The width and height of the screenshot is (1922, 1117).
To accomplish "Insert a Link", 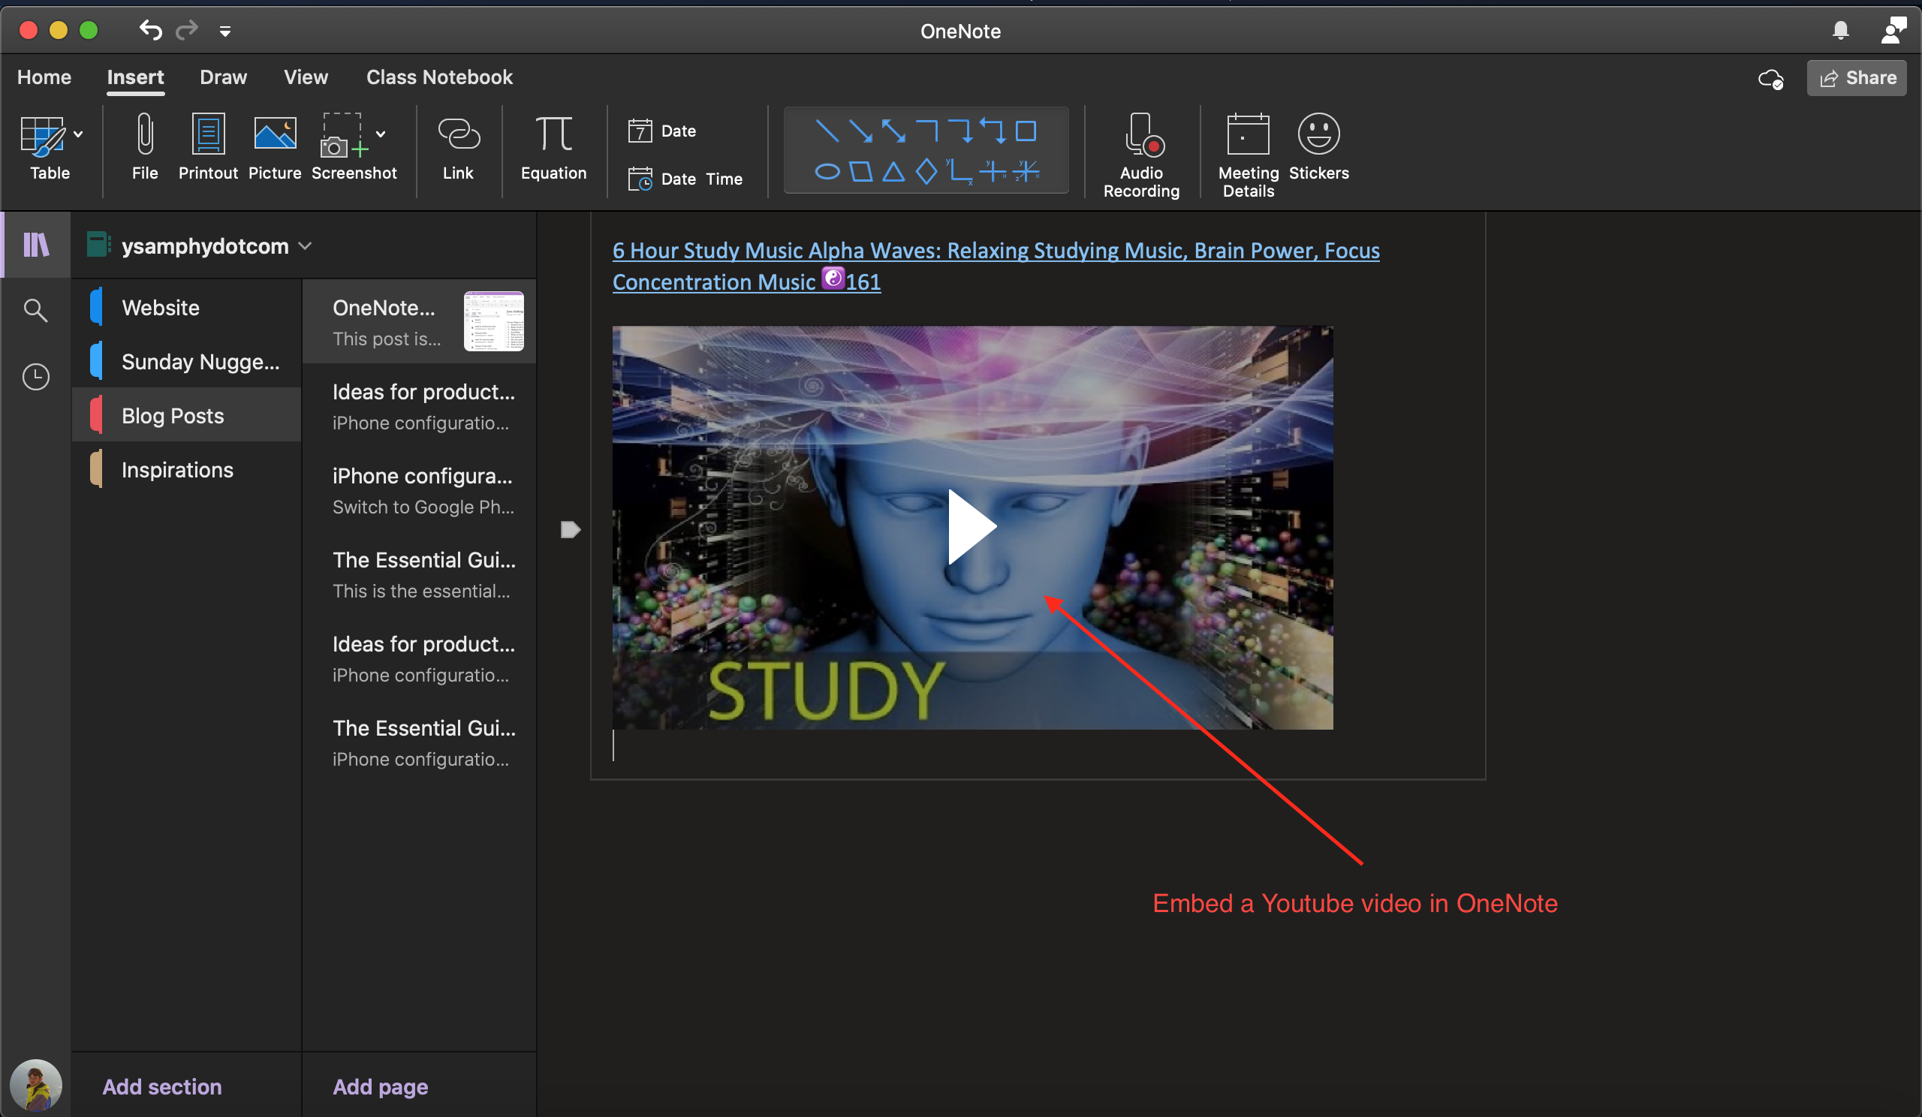I will point(459,147).
